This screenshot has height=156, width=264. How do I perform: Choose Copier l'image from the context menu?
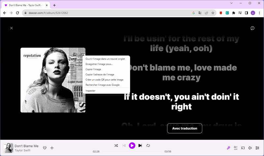tap(106, 69)
